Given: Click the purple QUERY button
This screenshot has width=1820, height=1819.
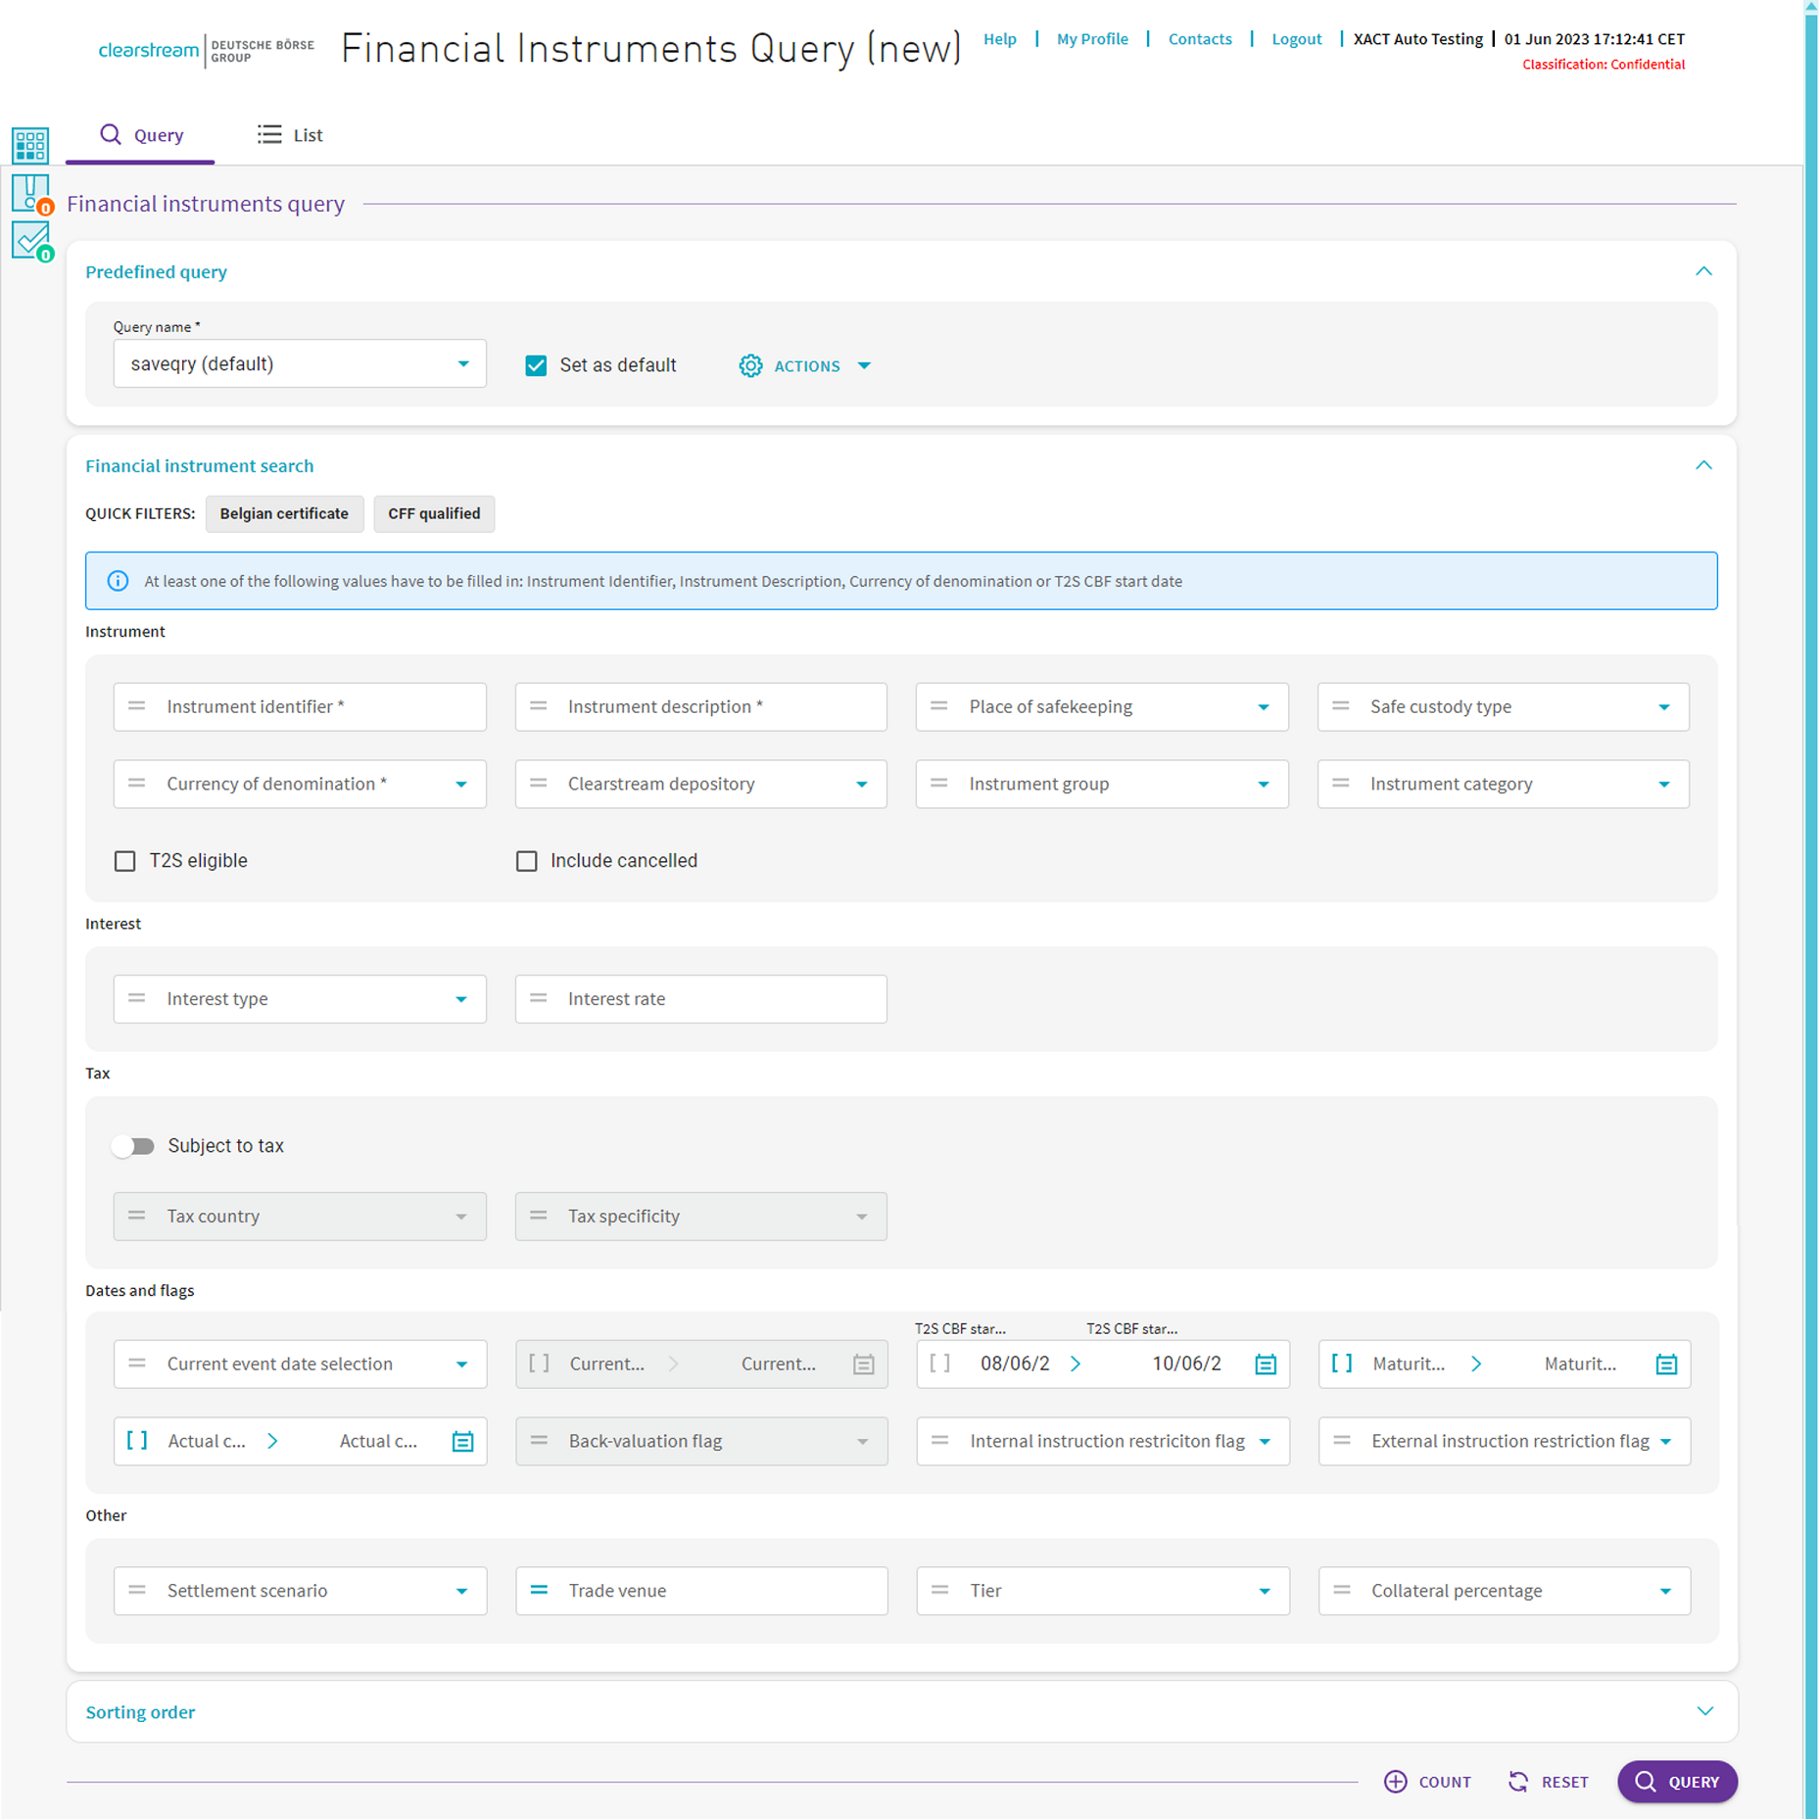Looking at the screenshot, I should (1676, 1781).
